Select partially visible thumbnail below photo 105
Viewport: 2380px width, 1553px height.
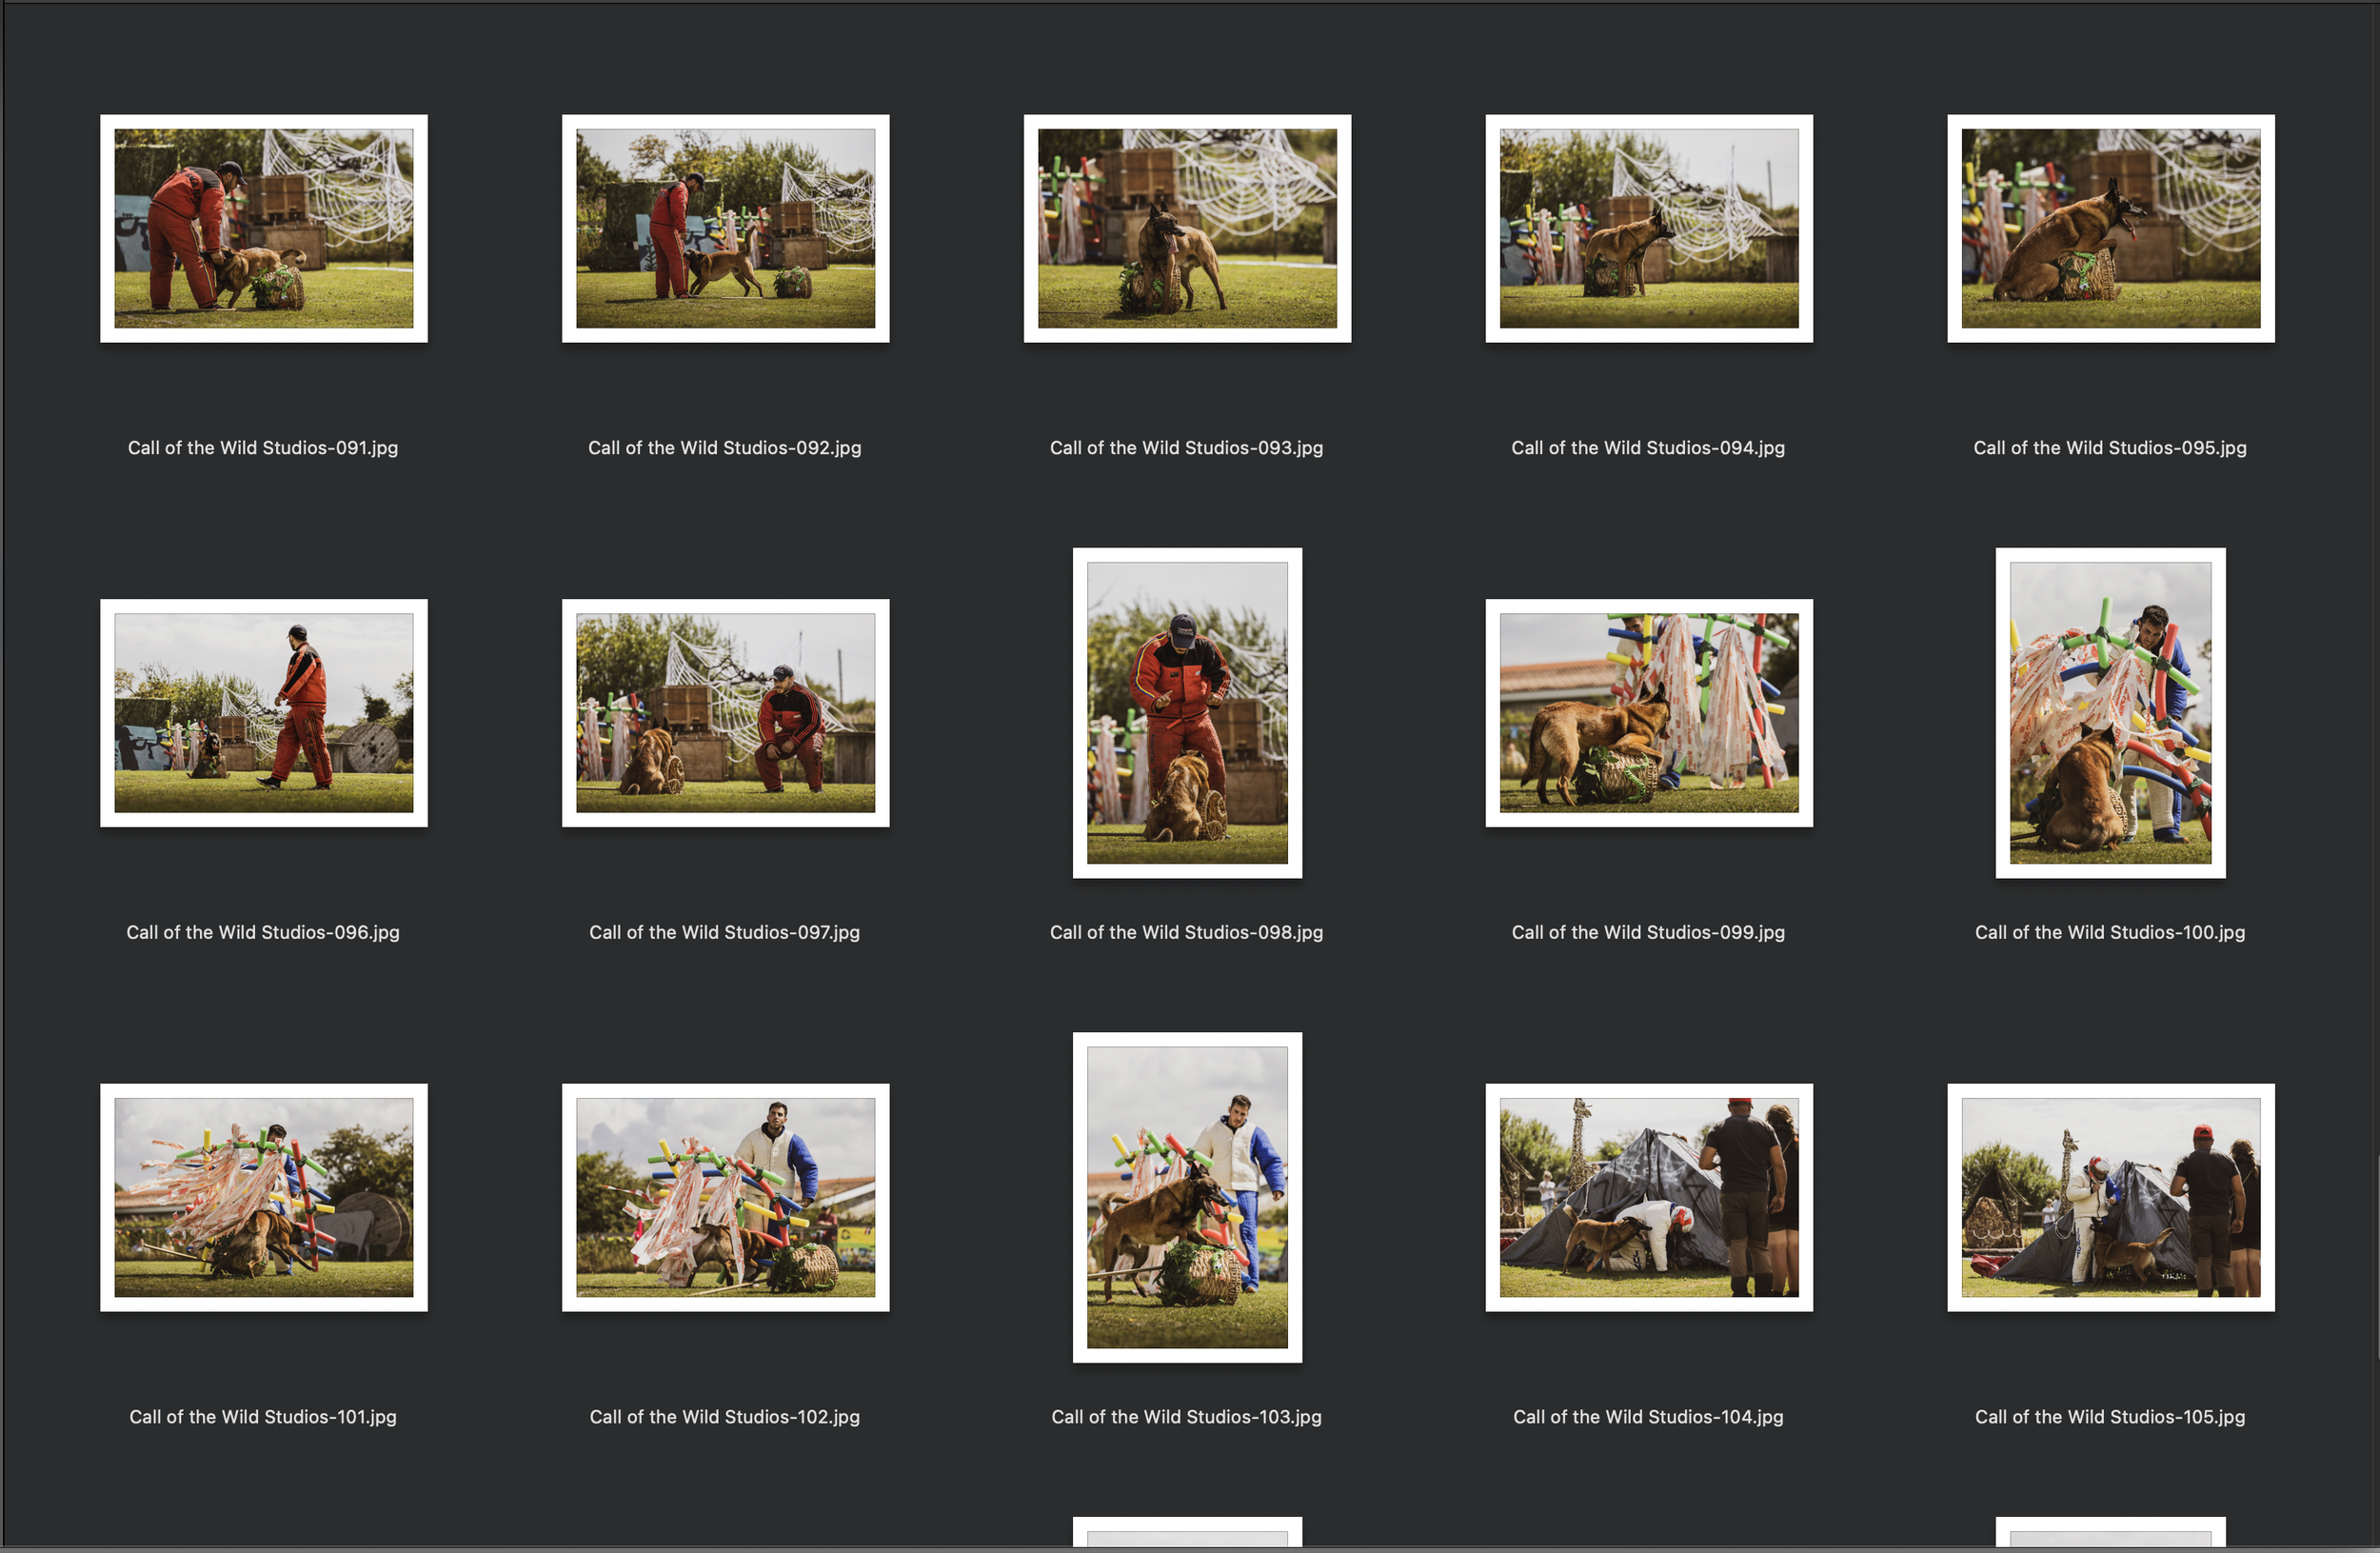2110,1533
